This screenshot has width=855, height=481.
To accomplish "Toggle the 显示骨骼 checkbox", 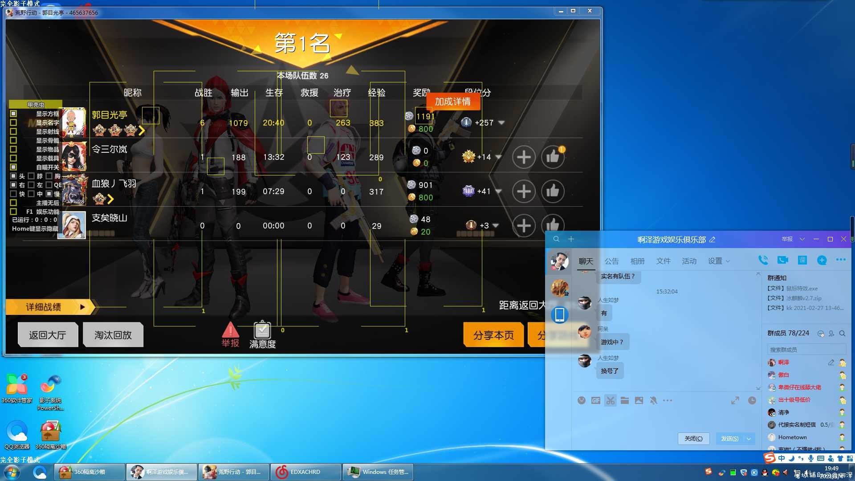I will click(13, 140).
